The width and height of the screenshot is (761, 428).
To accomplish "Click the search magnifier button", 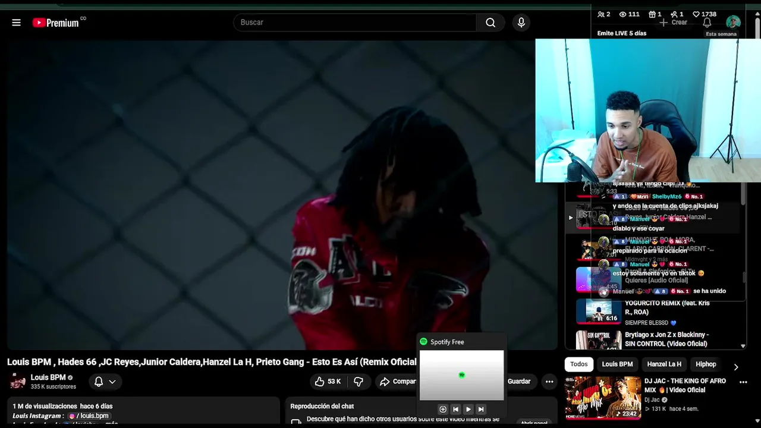I will 490,23.
